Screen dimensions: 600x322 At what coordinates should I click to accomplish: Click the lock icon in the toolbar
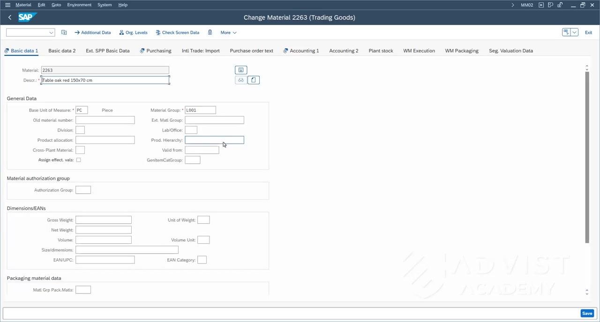tap(210, 32)
